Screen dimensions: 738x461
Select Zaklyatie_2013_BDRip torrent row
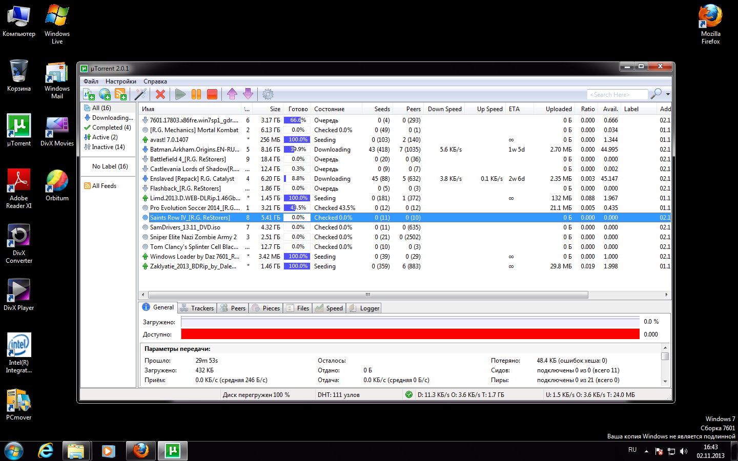pos(405,266)
